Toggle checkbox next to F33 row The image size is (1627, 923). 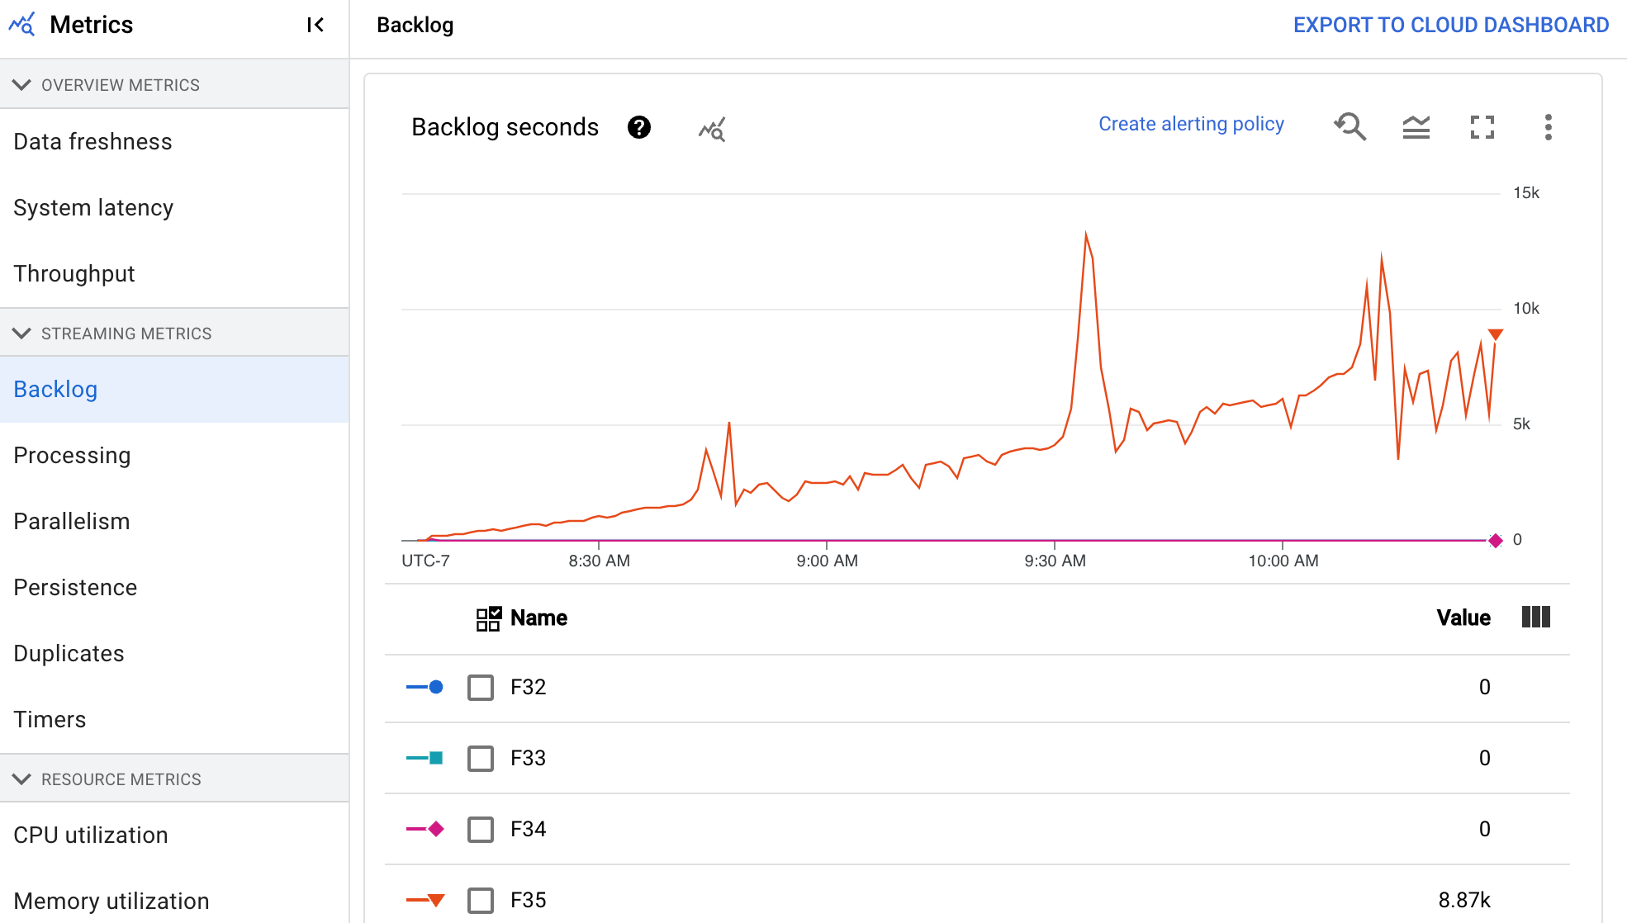tap(481, 759)
